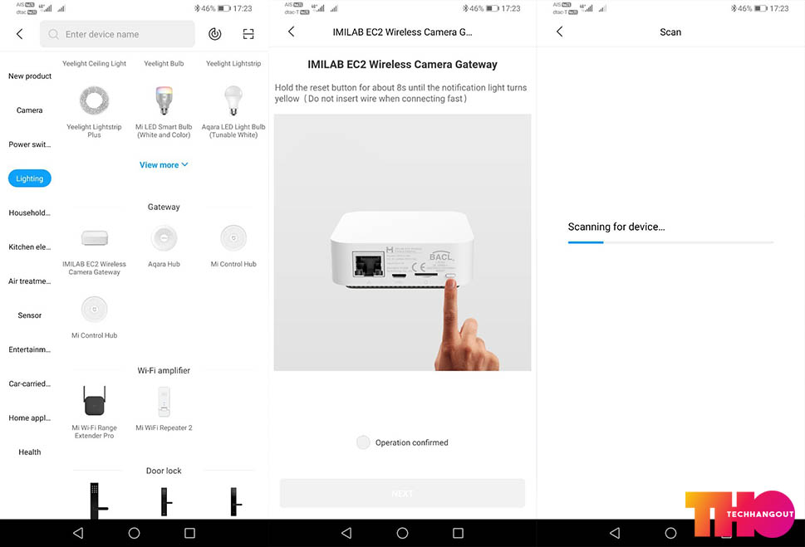Tap the gateway reset button illustration
This screenshot has width=805, height=547.
click(x=450, y=276)
